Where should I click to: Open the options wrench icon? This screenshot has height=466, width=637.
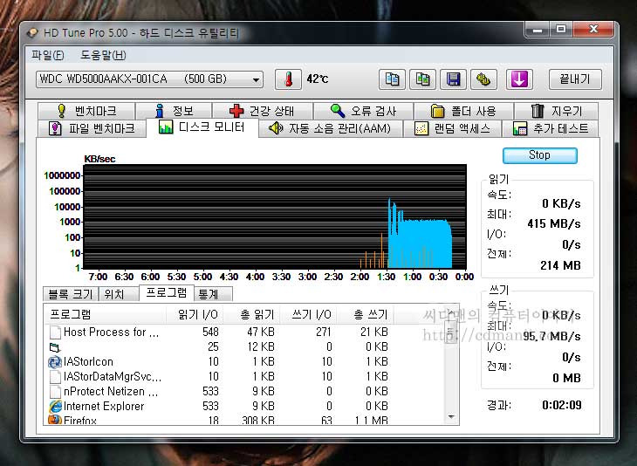pos(483,79)
